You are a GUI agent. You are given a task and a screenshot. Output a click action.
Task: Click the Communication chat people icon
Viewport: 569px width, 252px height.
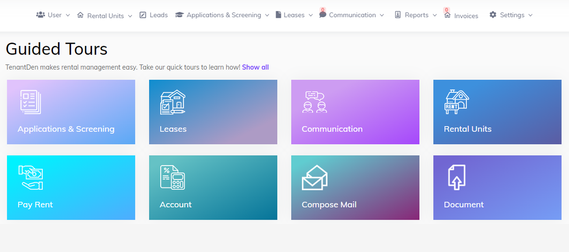click(x=315, y=102)
